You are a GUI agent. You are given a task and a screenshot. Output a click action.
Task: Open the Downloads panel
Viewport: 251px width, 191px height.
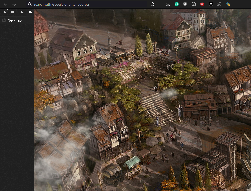pyautogui.click(x=168, y=4)
